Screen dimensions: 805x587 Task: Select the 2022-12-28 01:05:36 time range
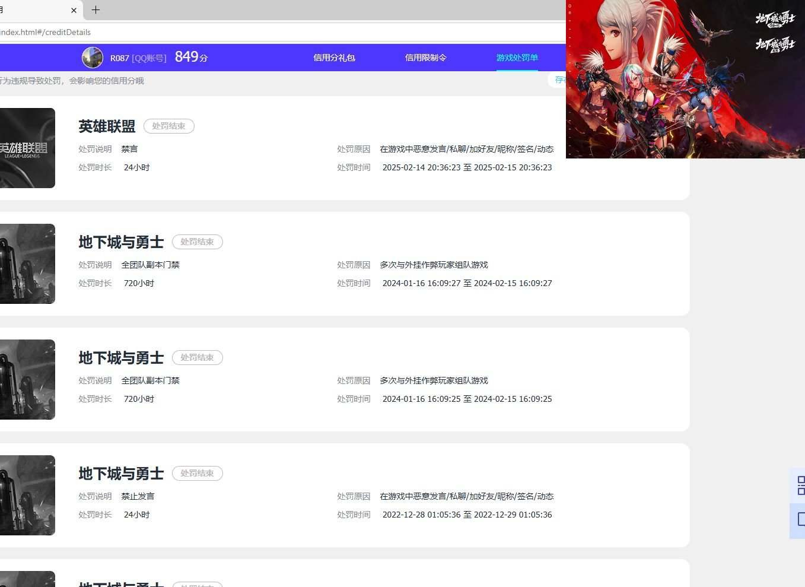coord(467,515)
